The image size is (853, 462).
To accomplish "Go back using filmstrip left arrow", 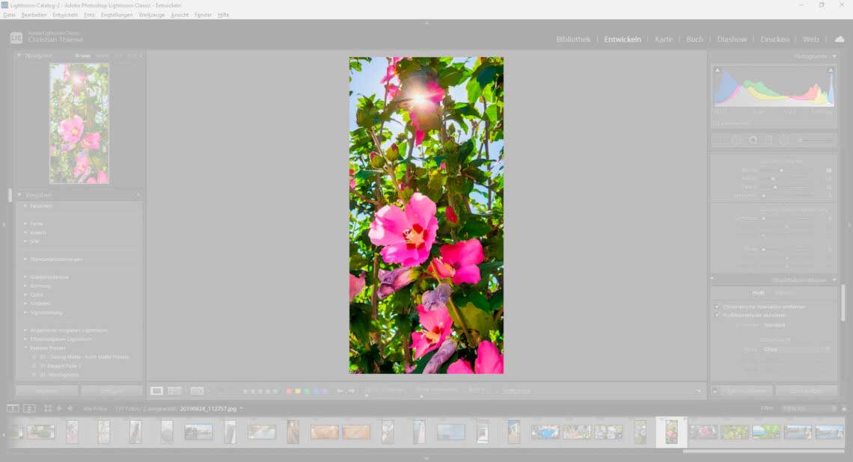I will click(60, 408).
